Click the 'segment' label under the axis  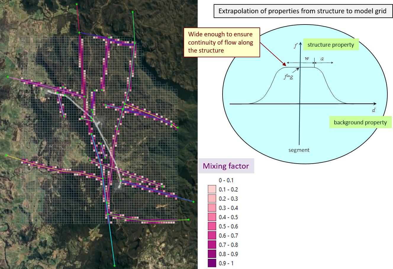coord(299,150)
